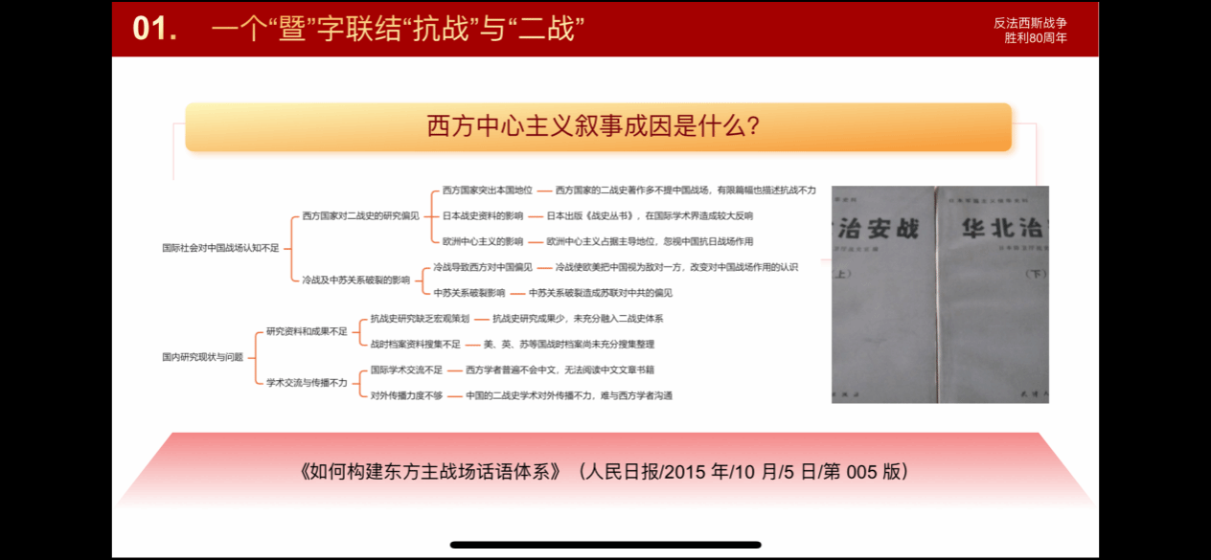Click the 反法西斯战争胜利80周年 header label
Screen dimensions: 1211x560
[1030, 31]
